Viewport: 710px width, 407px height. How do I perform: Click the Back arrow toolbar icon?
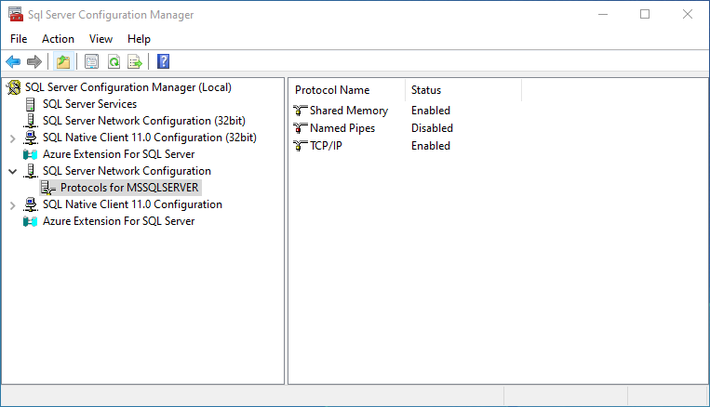coord(13,62)
